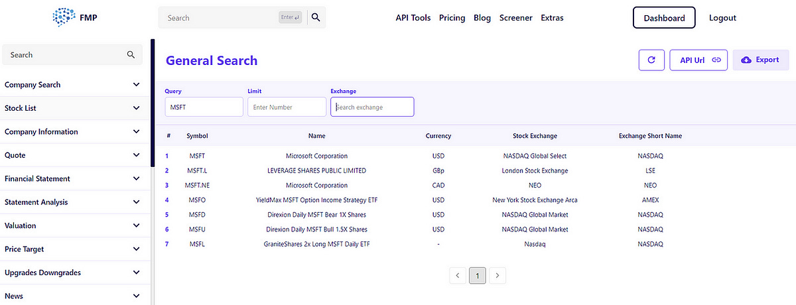Open the Pricing page
Screen dimensions: 796x305
coord(452,18)
